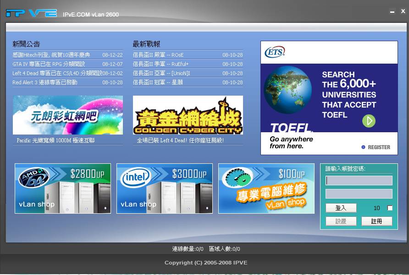409x275 pixels.
Task: Toggle the checkbox next to 10
Action: point(390,208)
